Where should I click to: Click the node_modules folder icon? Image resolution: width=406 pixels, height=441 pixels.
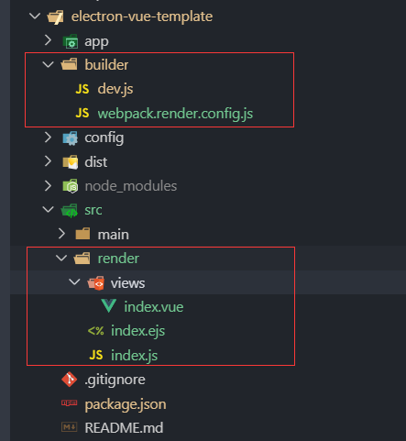(x=71, y=186)
